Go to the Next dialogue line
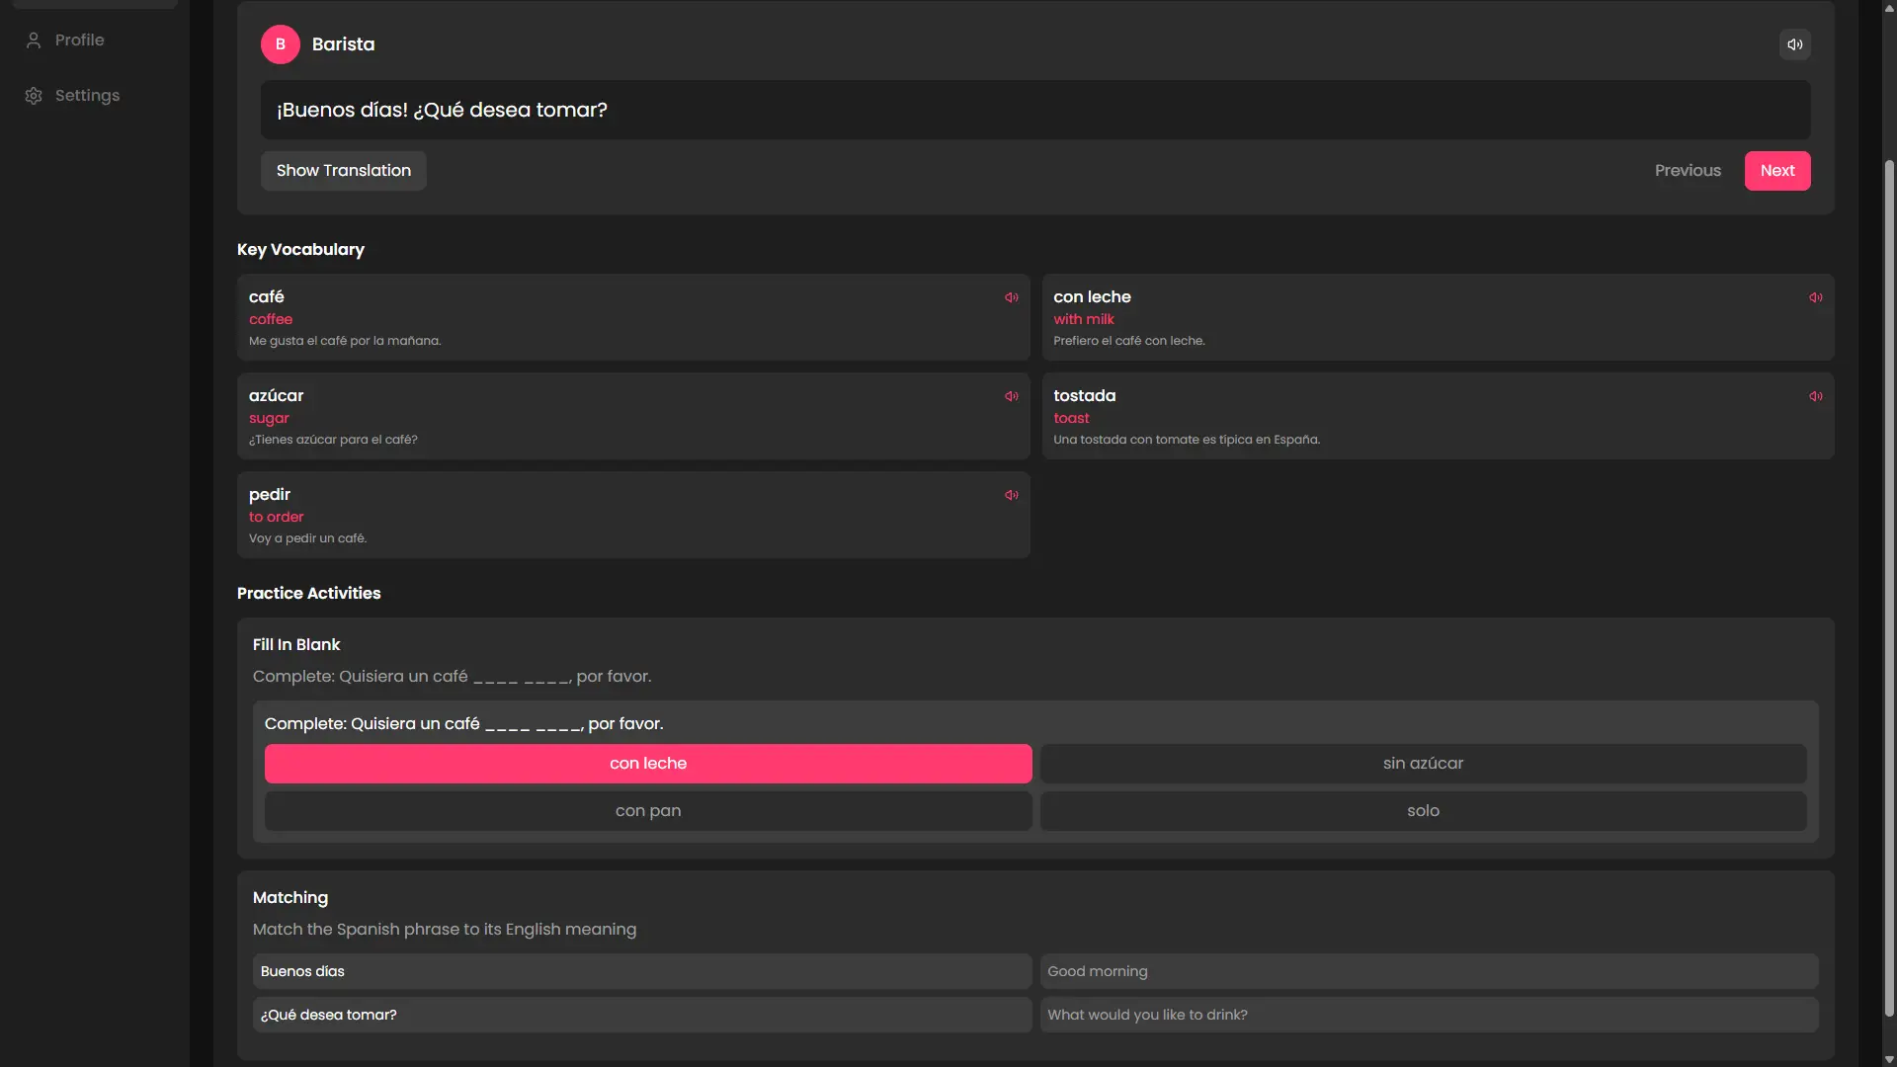Image resolution: width=1897 pixels, height=1067 pixels. coord(1776,171)
